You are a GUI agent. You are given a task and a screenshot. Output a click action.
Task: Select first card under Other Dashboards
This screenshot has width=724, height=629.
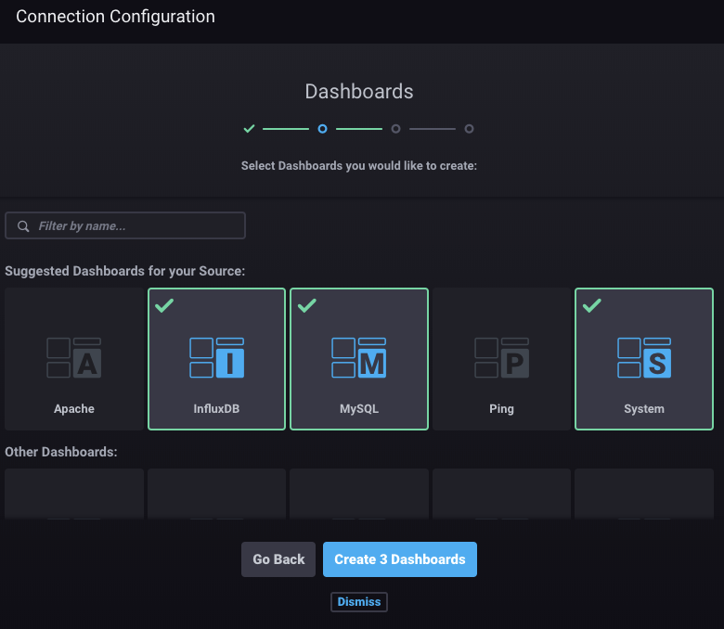74,494
